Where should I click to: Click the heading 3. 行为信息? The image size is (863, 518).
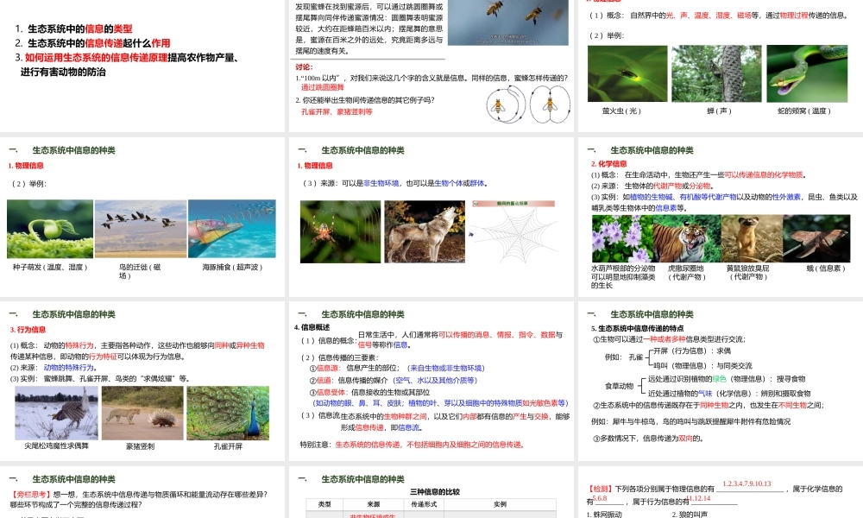(28, 330)
